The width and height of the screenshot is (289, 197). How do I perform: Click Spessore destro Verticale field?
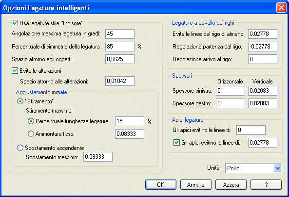point(263,103)
